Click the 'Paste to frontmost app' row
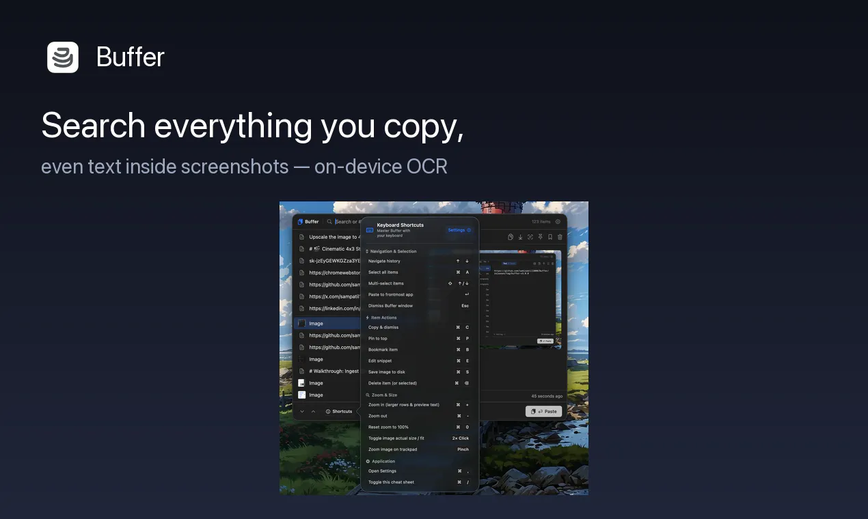 coord(419,294)
